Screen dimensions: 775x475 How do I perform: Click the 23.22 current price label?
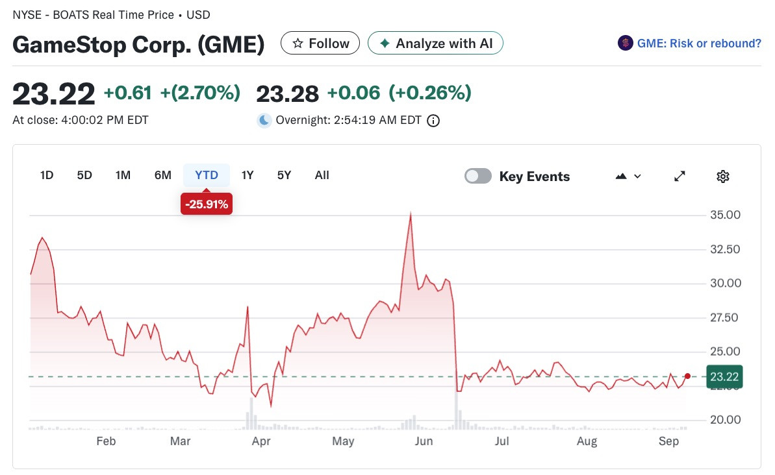724,377
